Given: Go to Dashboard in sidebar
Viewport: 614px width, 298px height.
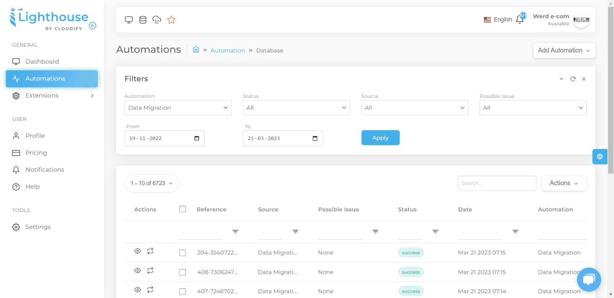Looking at the screenshot, I should [42, 61].
